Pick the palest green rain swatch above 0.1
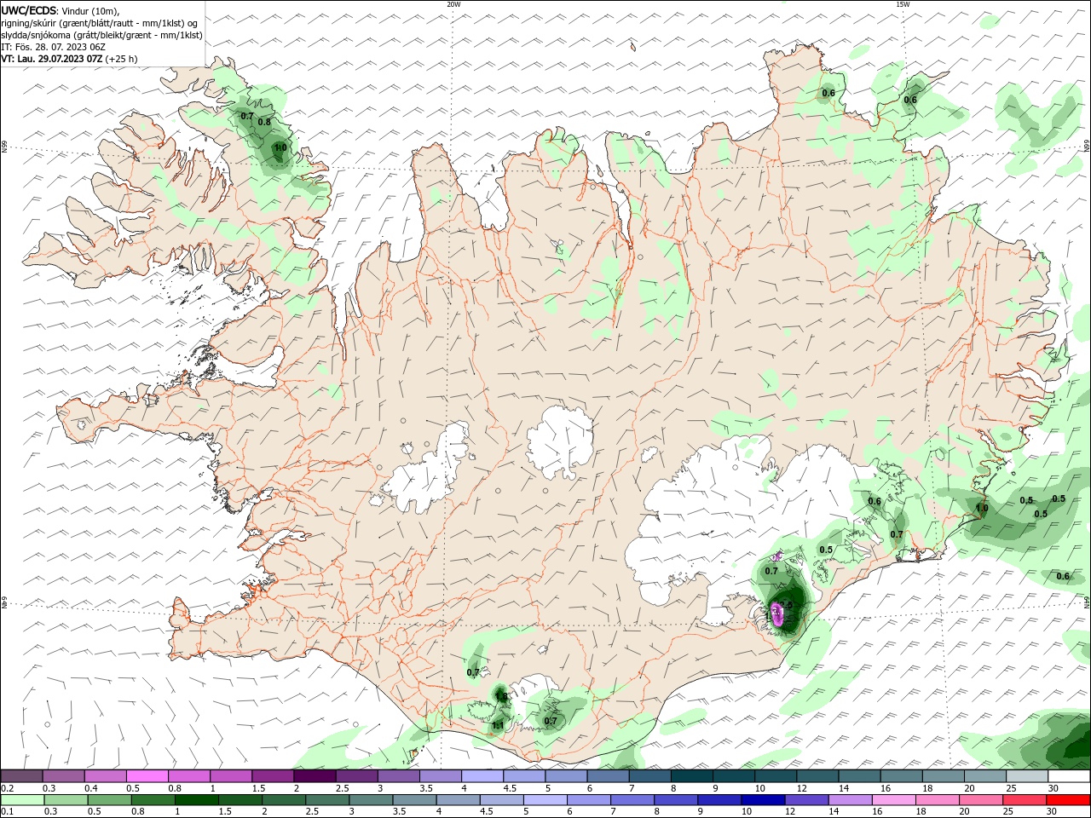 pos(22,800)
